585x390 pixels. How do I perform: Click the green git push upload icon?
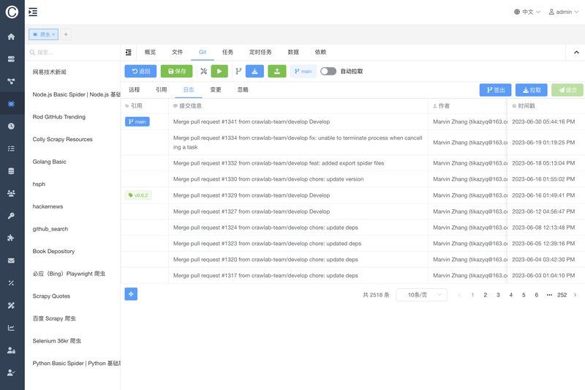click(x=276, y=71)
